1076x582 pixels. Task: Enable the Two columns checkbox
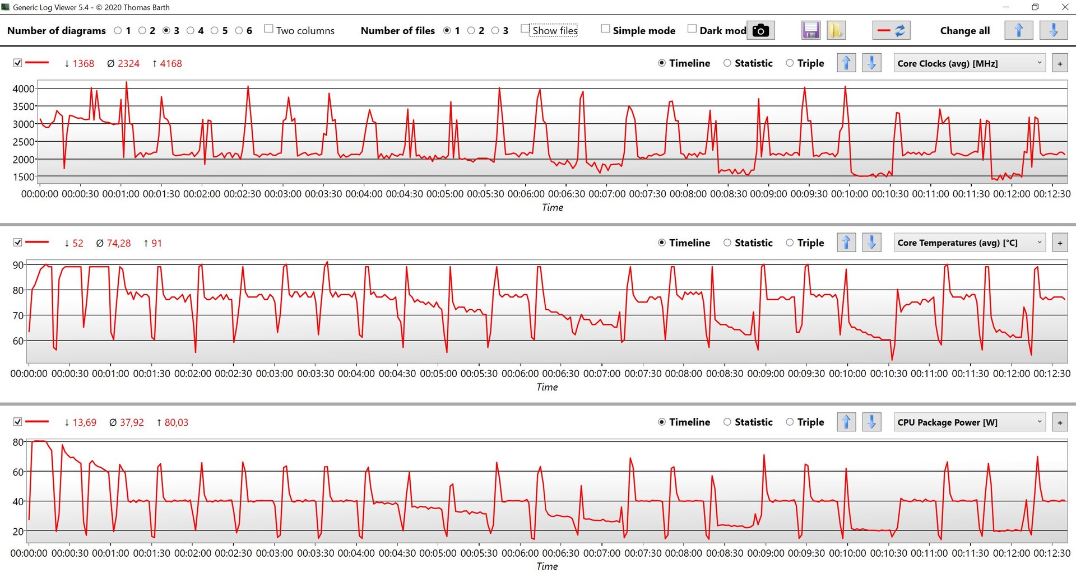269,29
